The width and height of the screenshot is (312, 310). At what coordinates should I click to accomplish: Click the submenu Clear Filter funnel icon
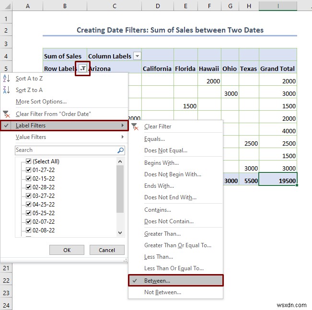pyautogui.click(x=135, y=126)
